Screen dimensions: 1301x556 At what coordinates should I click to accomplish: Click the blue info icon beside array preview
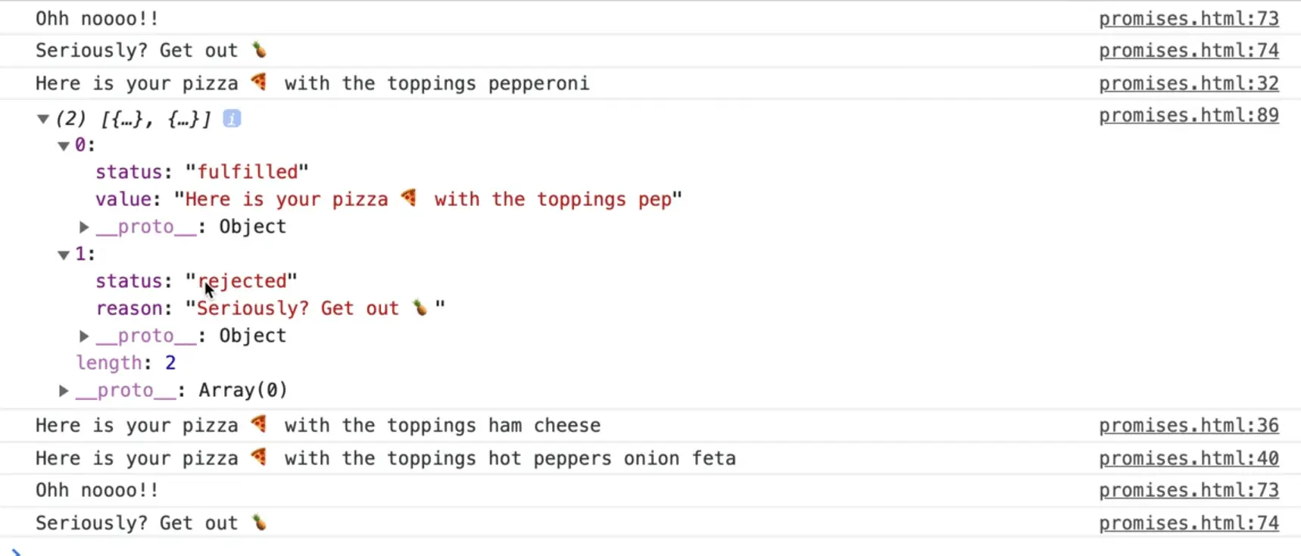pyautogui.click(x=232, y=118)
